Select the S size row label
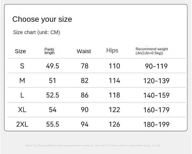192x154 pixels. [x=22, y=66]
